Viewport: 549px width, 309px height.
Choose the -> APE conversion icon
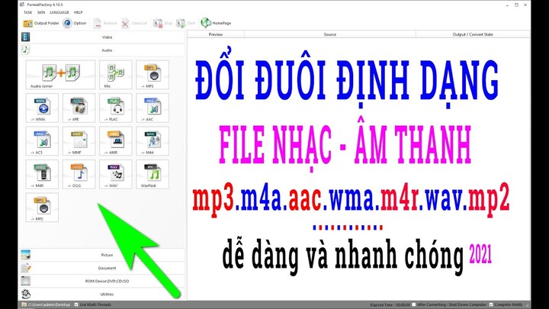pyautogui.click(x=79, y=108)
